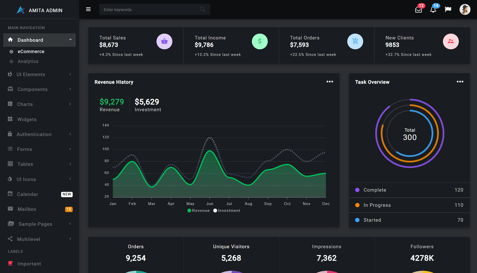Click the Total Sales basket icon
The height and width of the screenshot is (273, 477).
(164, 41)
